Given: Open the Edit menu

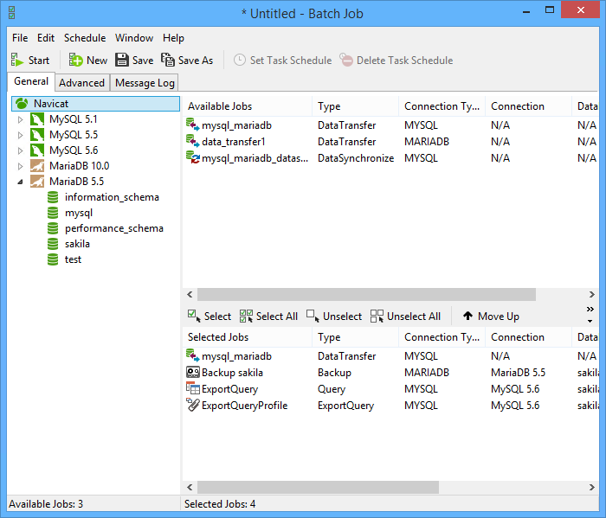Looking at the screenshot, I should point(46,38).
